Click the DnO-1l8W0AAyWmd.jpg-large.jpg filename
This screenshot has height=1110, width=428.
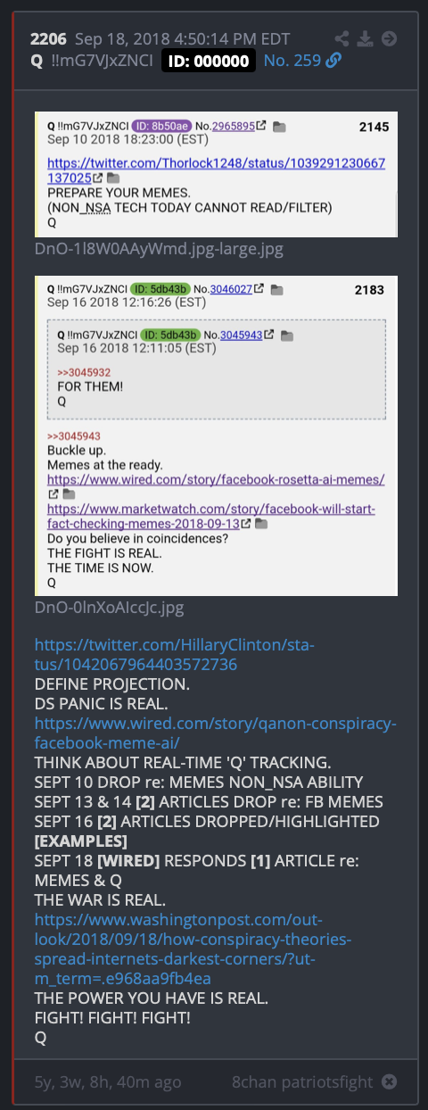click(159, 249)
